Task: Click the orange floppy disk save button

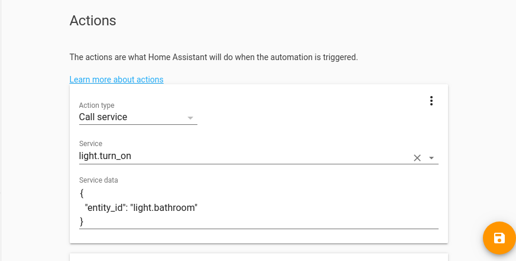Action: click(x=499, y=238)
